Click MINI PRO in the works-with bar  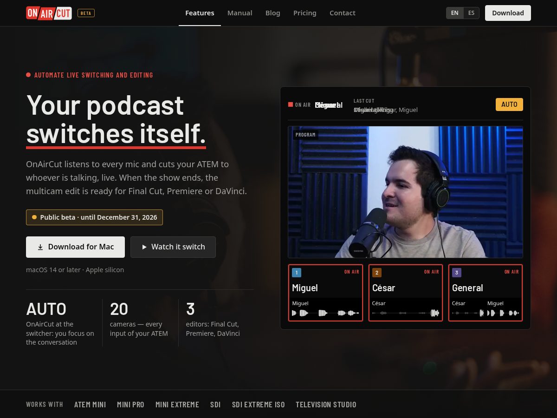pyautogui.click(x=130, y=405)
